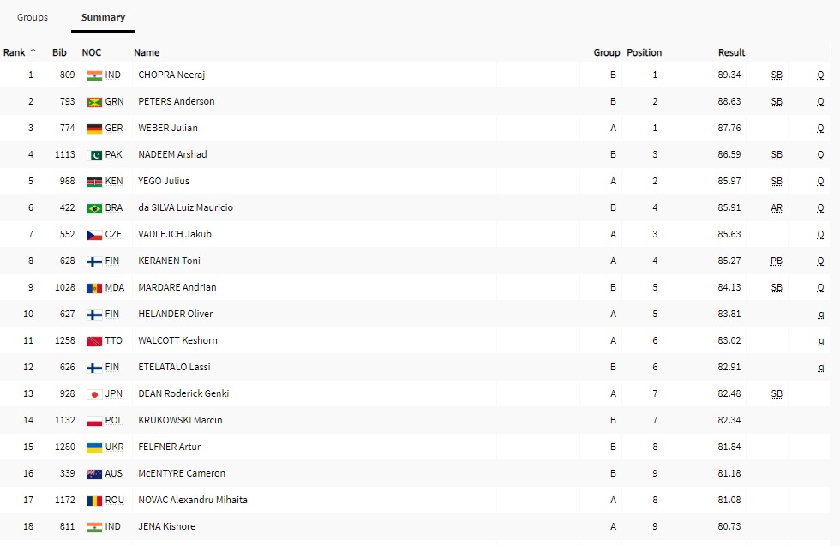Sort by the Rank column arrow

(33, 52)
